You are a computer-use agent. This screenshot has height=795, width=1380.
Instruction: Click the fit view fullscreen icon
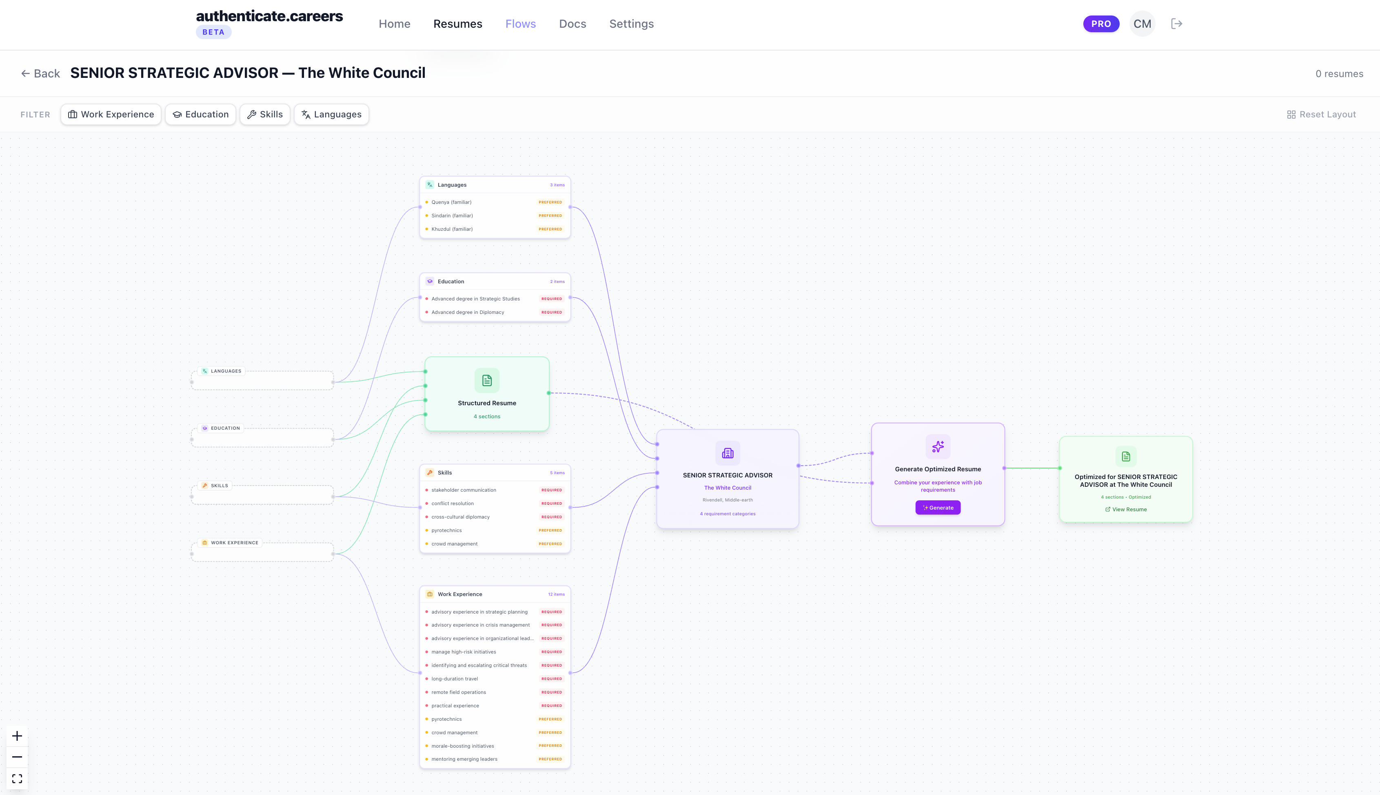17,778
